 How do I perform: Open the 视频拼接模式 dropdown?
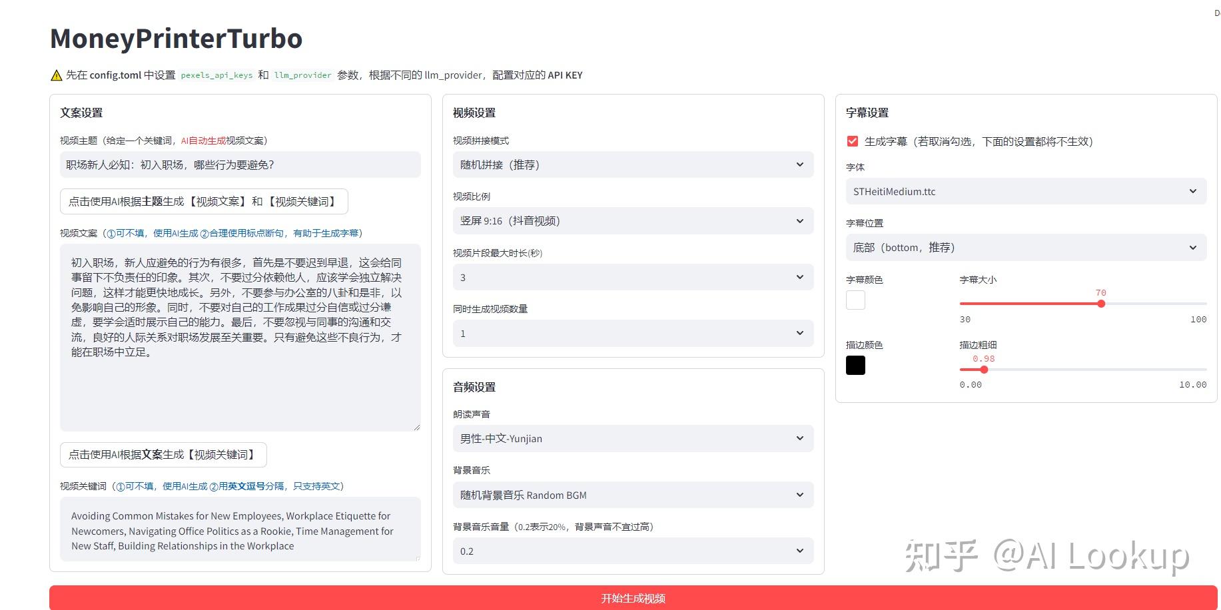[x=633, y=164]
